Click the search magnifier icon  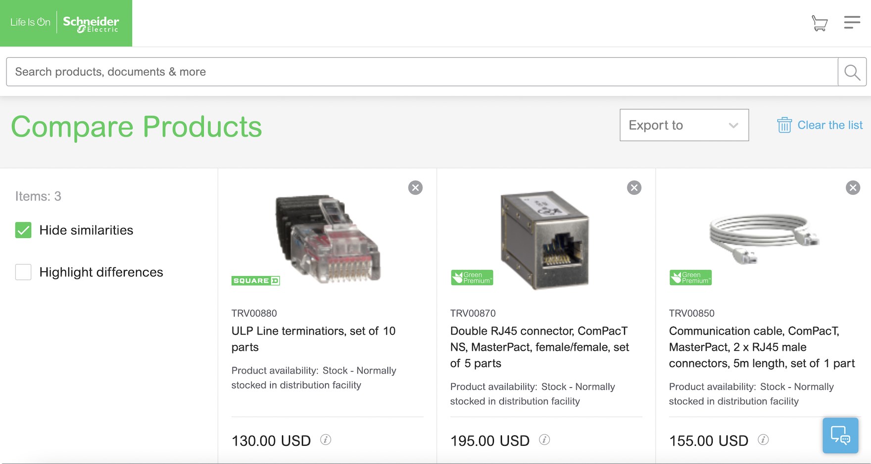coord(851,72)
